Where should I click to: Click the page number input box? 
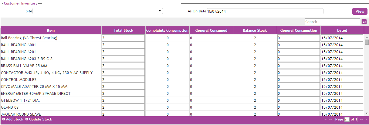(347, 120)
